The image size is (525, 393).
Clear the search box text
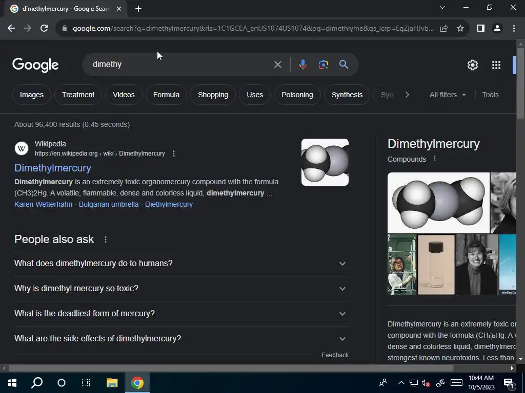coord(277,64)
